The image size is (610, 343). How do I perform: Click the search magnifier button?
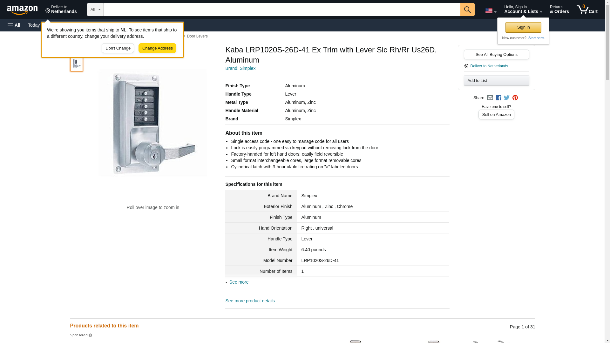467,10
